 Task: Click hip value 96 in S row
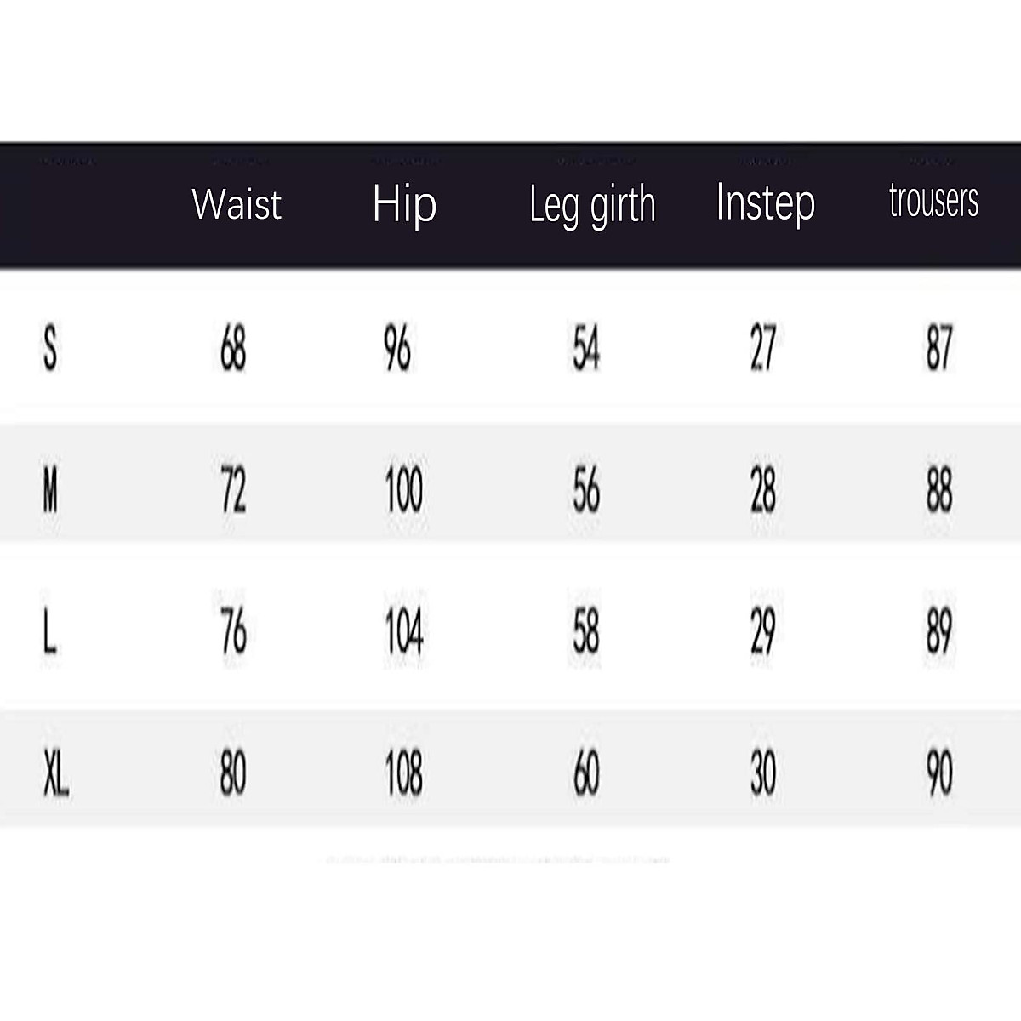[397, 348]
